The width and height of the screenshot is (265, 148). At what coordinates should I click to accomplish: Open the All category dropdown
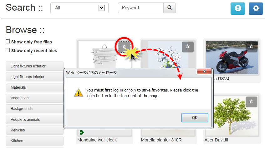point(79,8)
